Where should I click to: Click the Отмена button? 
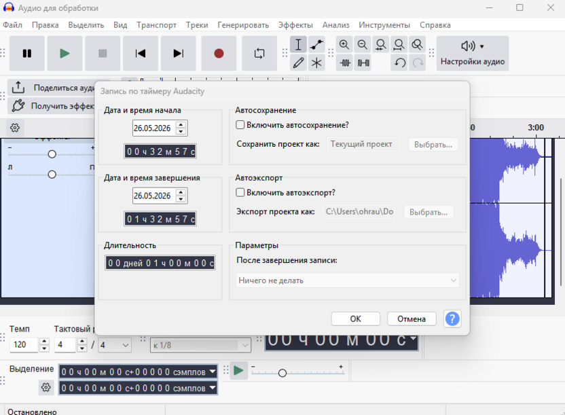point(412,319)
